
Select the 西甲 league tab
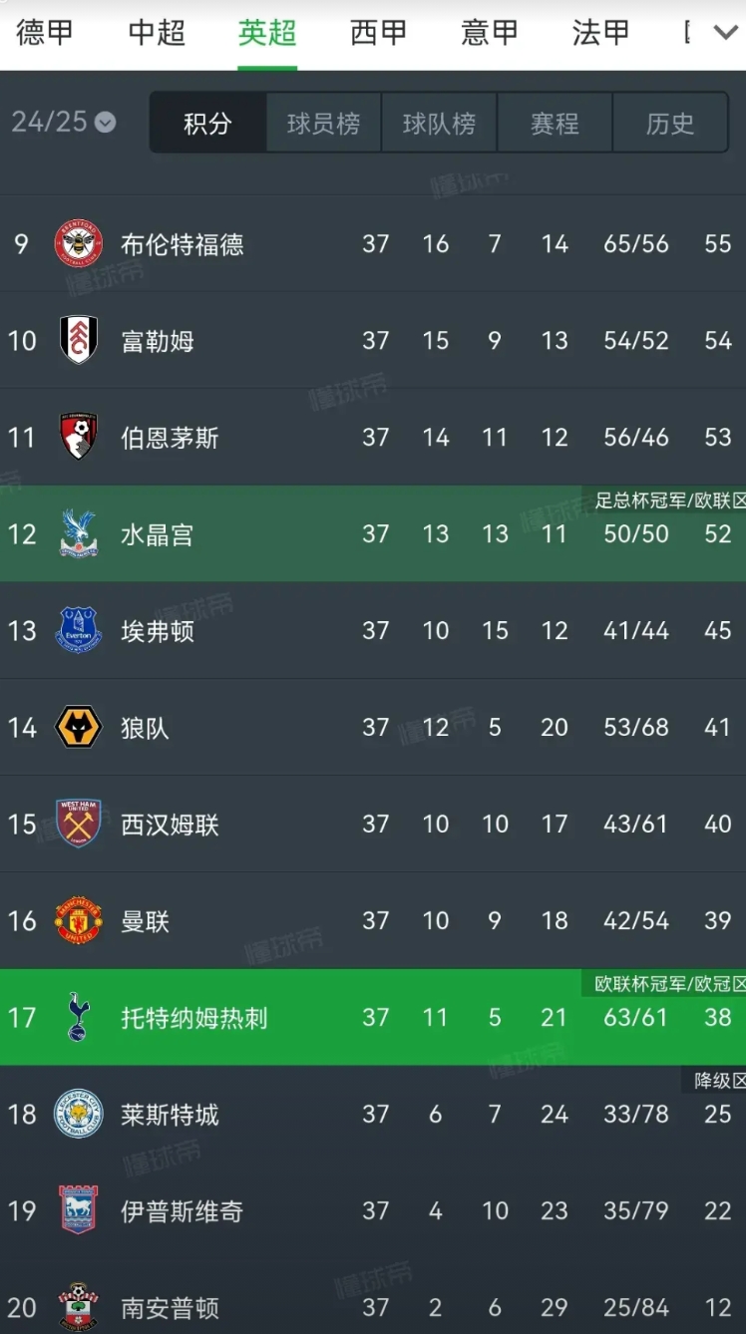point(379,33)
